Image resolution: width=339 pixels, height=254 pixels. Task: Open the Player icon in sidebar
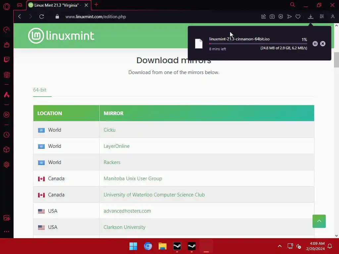tap(7, 115)
